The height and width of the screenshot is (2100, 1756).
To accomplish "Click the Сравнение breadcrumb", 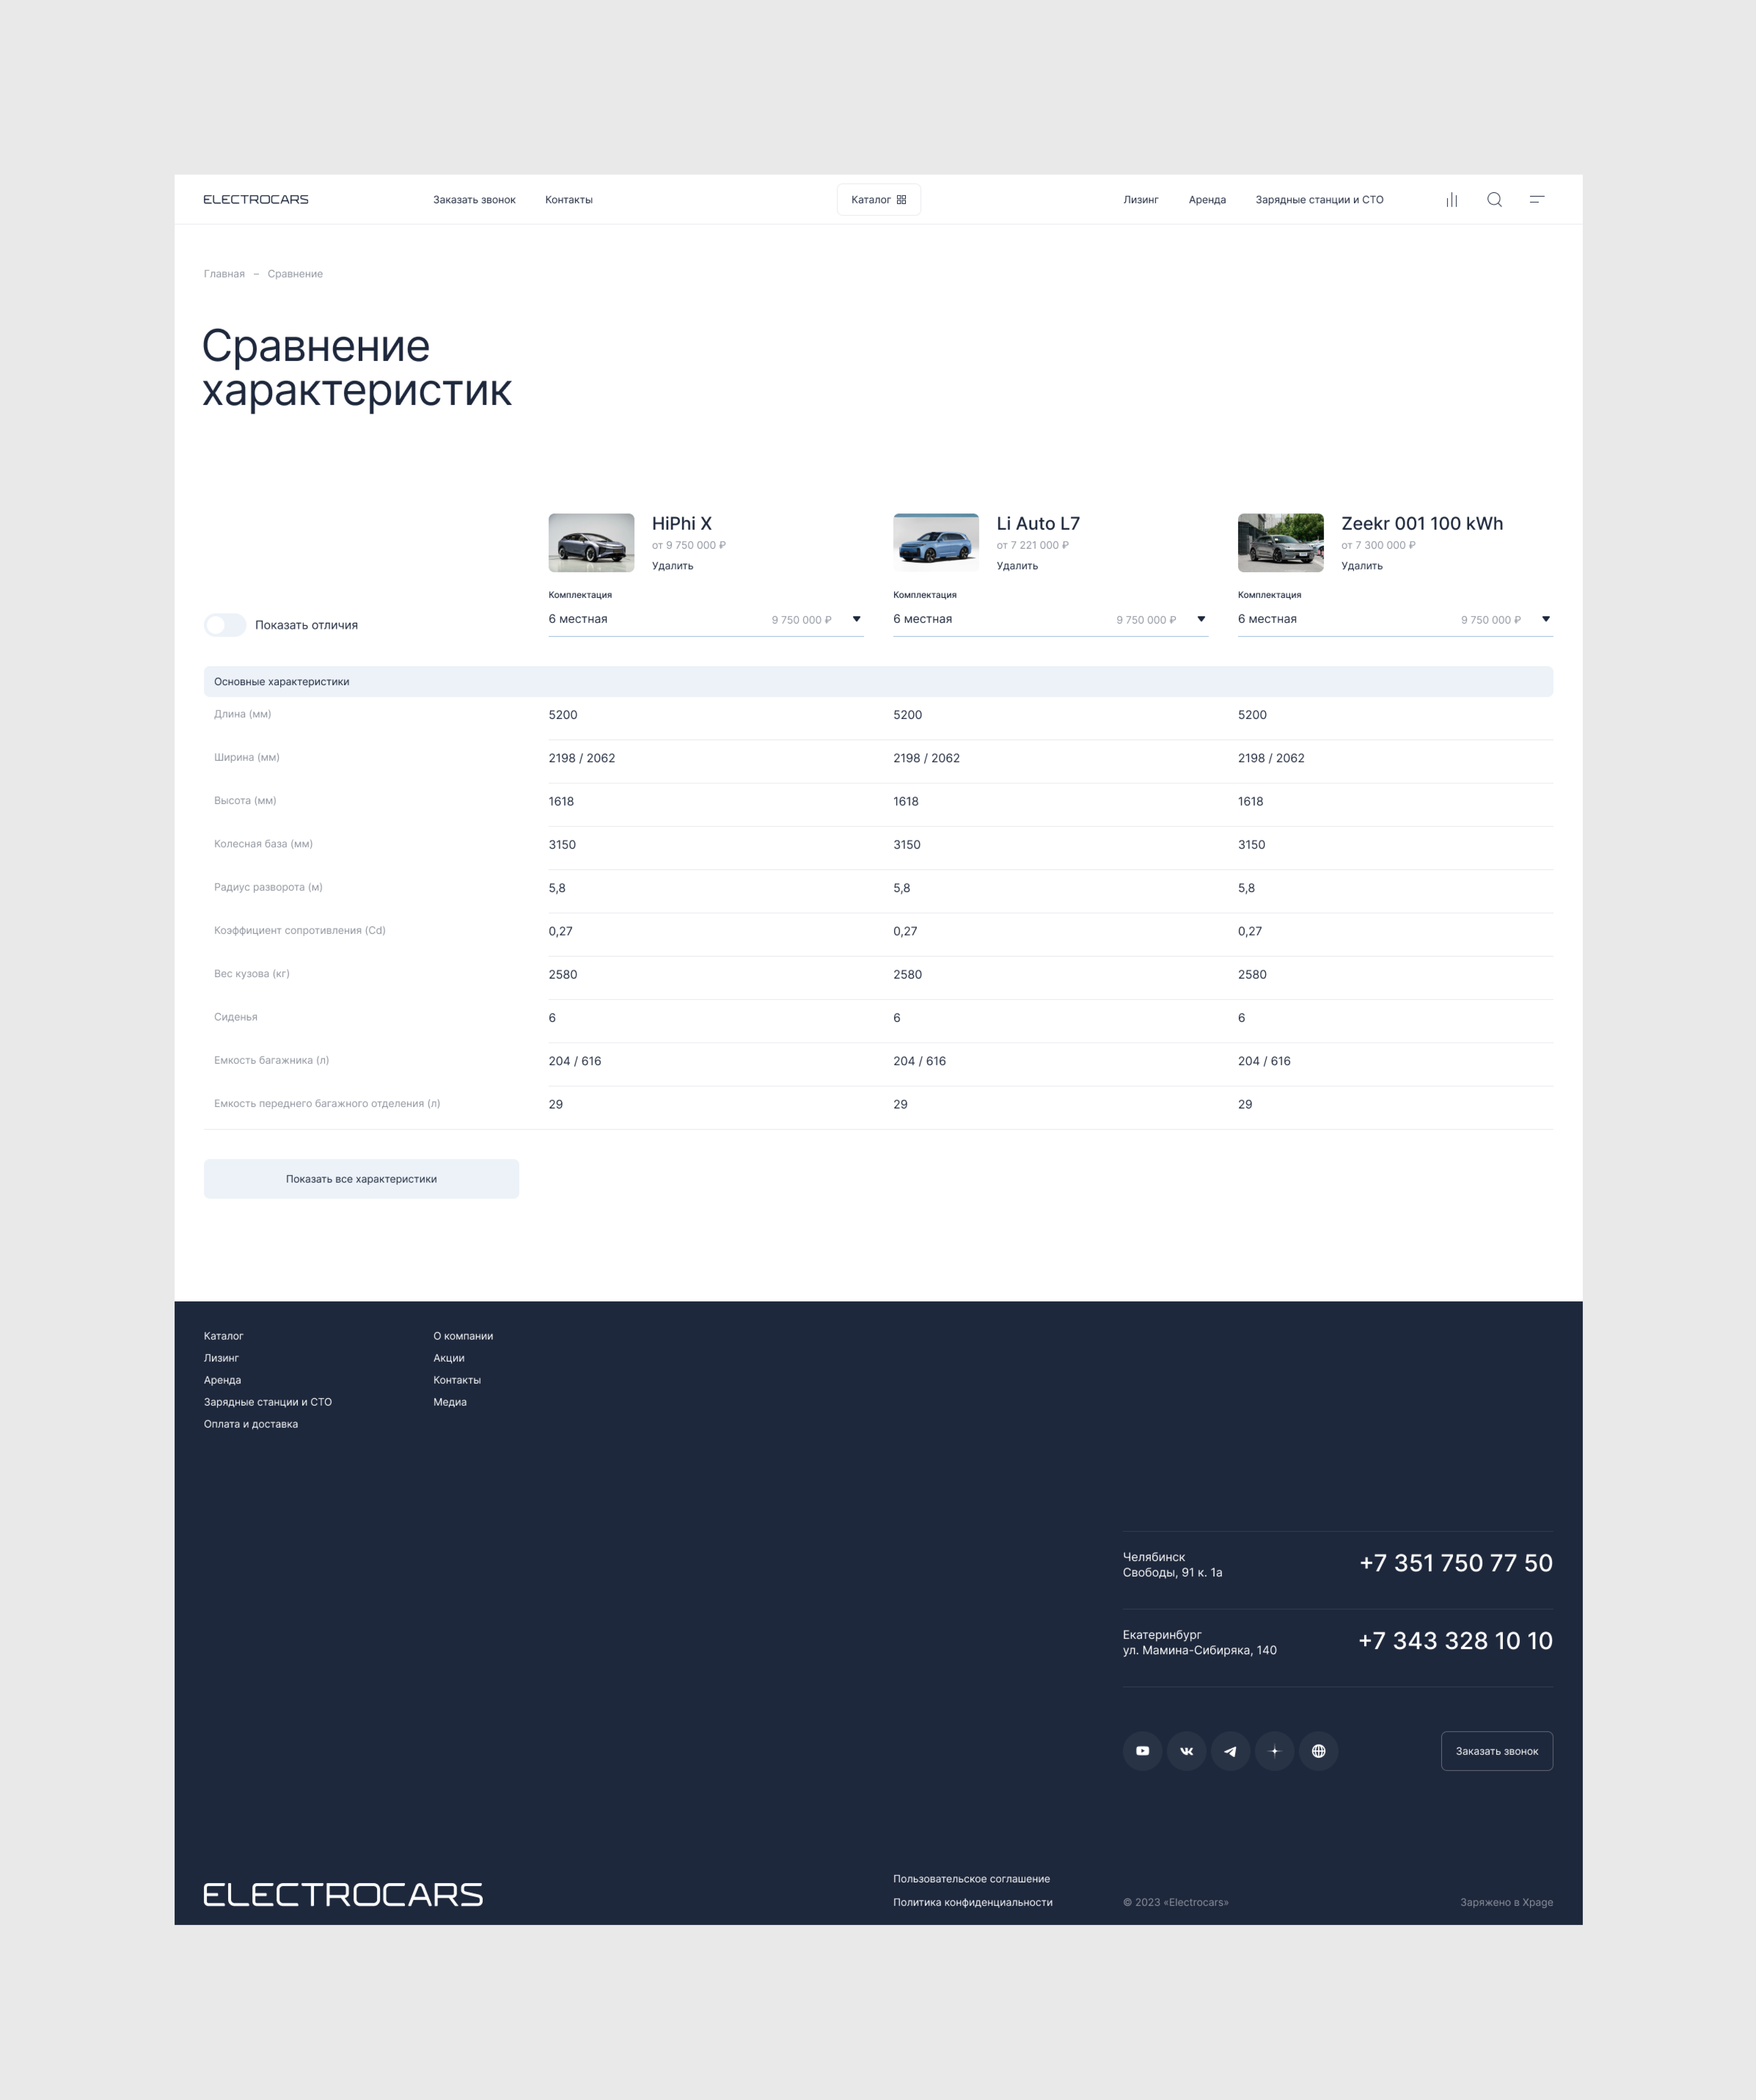I will click(x=295, y=274).
